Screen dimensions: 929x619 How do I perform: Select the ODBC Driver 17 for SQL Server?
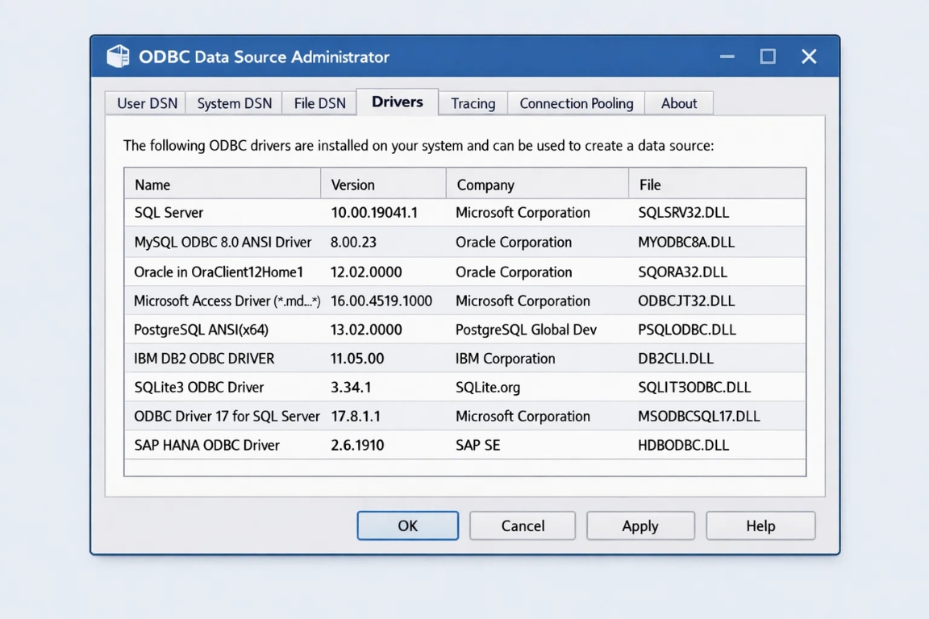point(323,416)
